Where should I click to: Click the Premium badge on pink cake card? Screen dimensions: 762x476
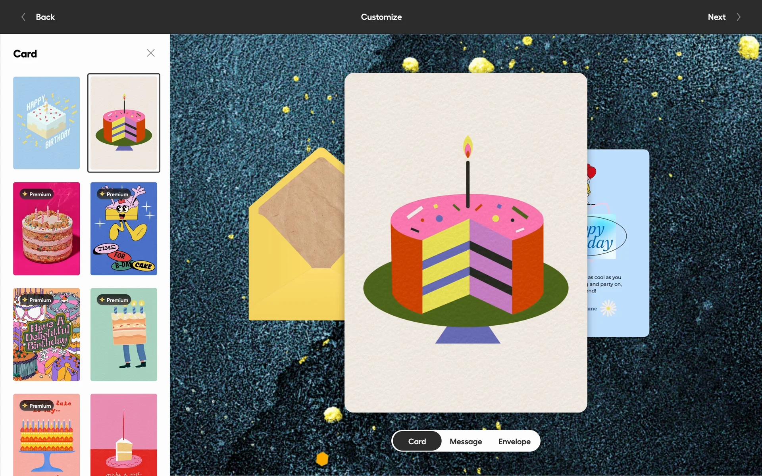pyautogui.click(x=37, y=194)
